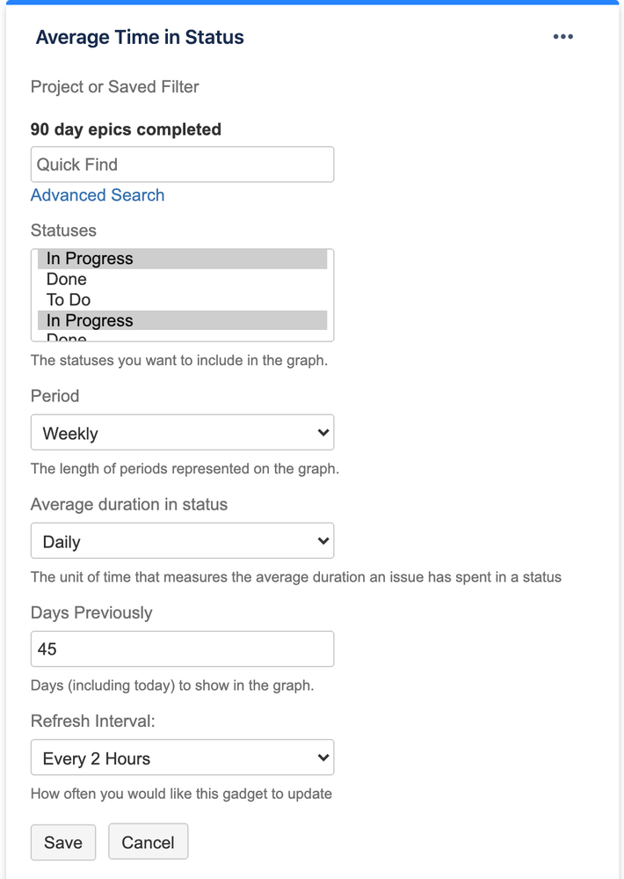Click the Average Time in Status title
Image resolution: width=624 pixels, height=879 pixels.
coord(140,38)
